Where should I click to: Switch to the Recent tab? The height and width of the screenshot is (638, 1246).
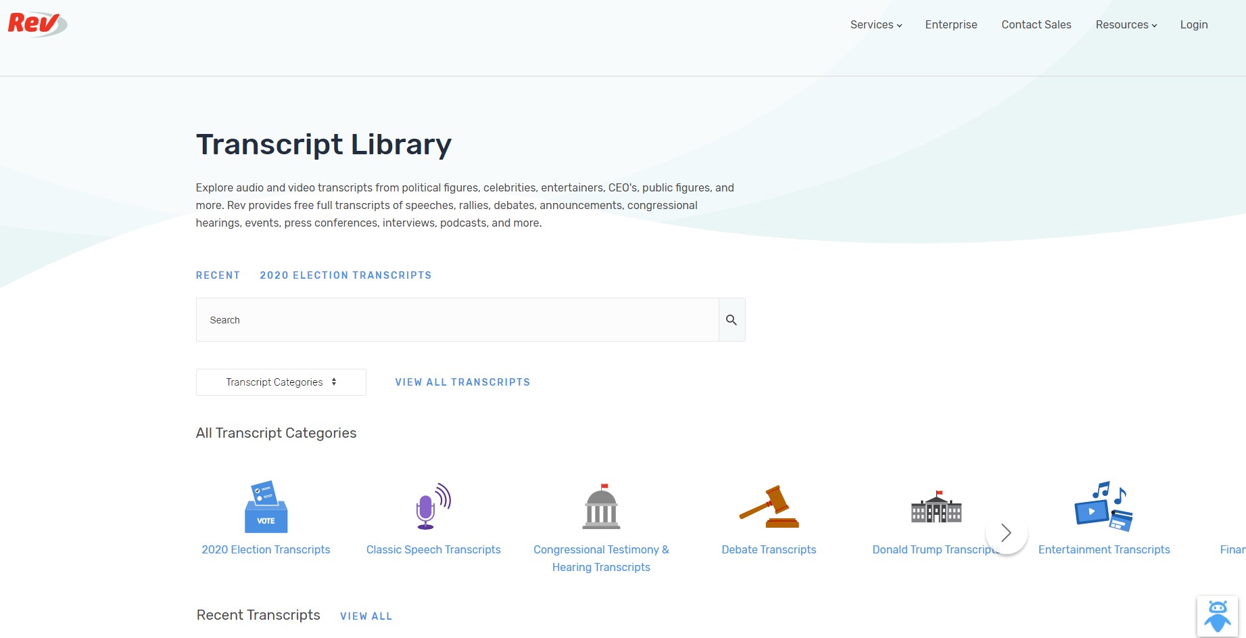(218, 275)
